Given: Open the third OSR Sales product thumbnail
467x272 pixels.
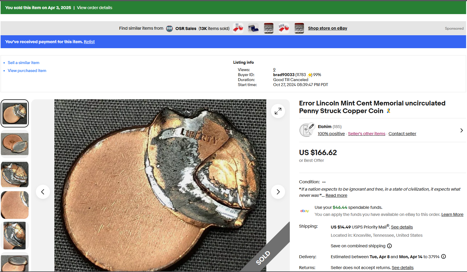Looking at the screenshot, I should point(269,28).
